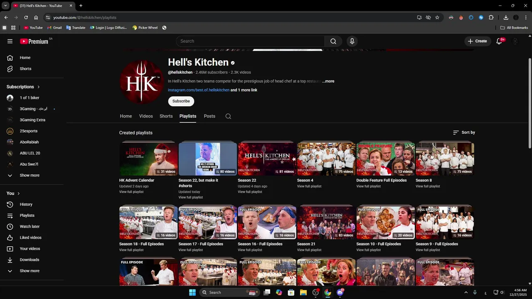The width and height of the screenshot is (532, 299).
Task: Open the instagram.com/best.of.hellskitchen link
Action: pyautogui.click(x=199, y=90)
